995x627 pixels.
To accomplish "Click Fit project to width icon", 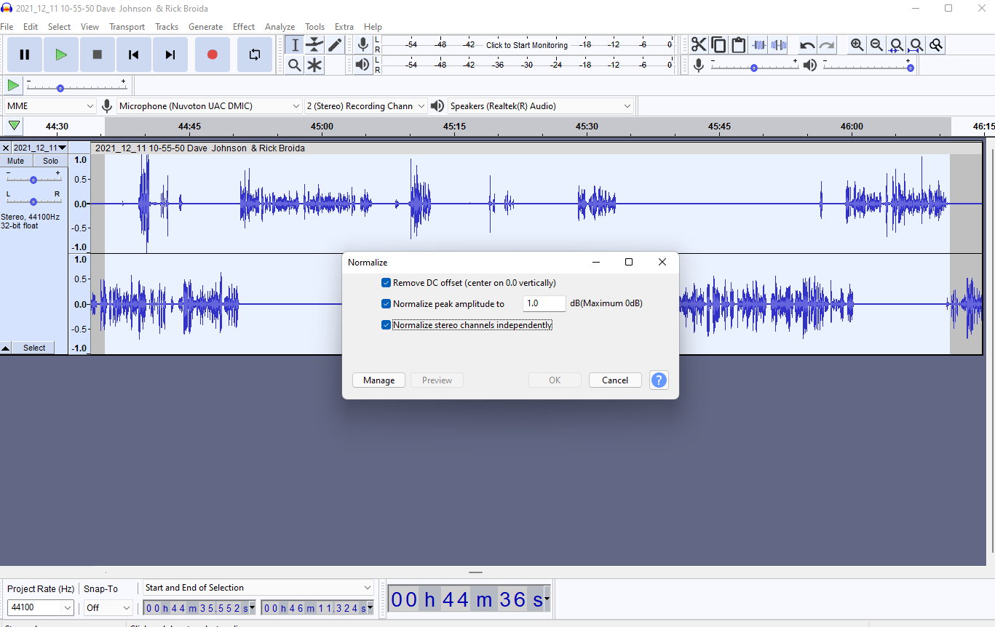I will click(916, 45).
